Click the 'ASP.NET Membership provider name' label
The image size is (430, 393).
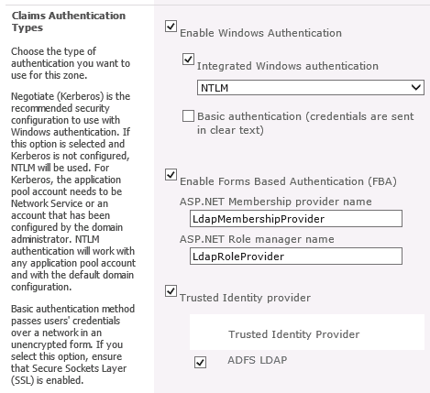(x=276, y=202)
